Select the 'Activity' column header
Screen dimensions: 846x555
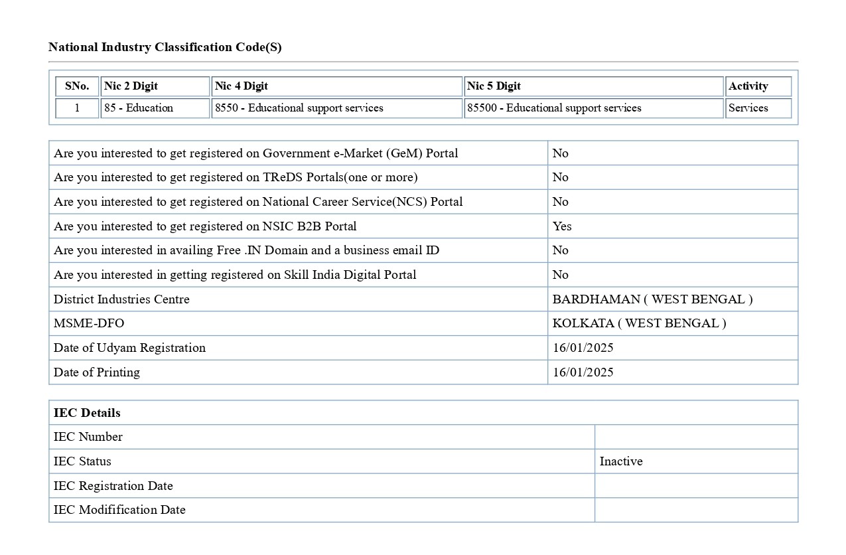click(x=748, y=86)
